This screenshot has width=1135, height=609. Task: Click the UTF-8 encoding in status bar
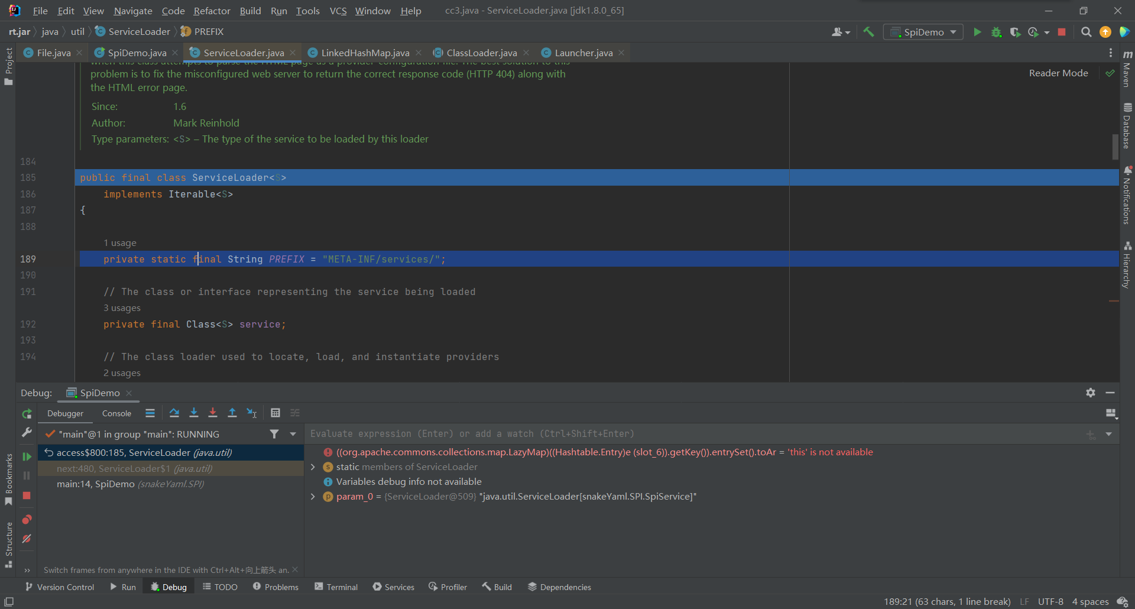tap(1050, 601)
